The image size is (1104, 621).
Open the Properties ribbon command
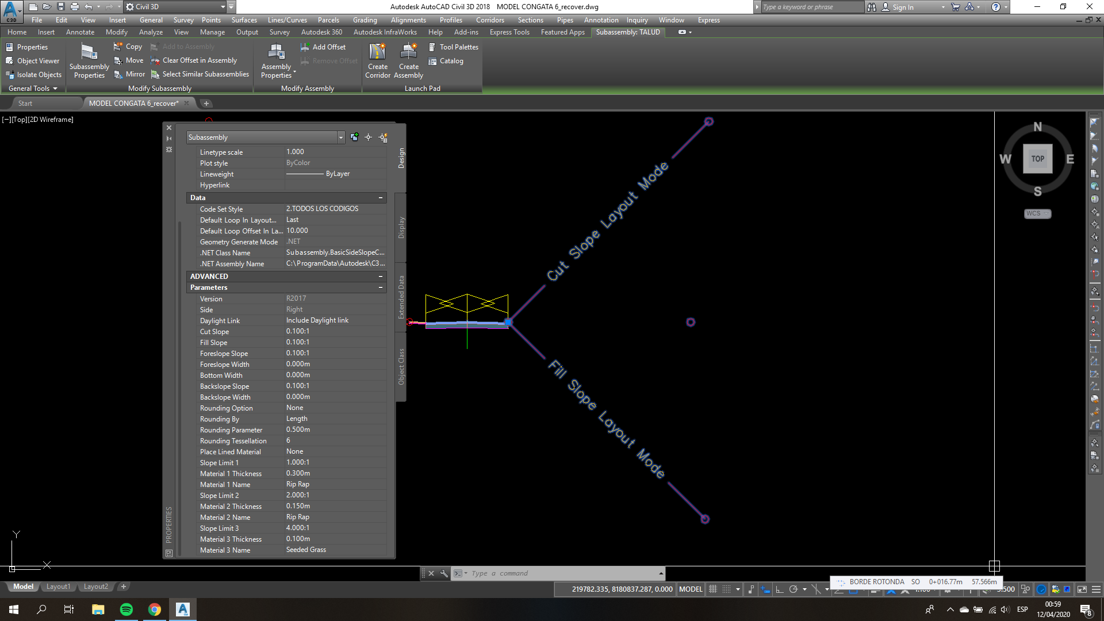tap(26, 47)
